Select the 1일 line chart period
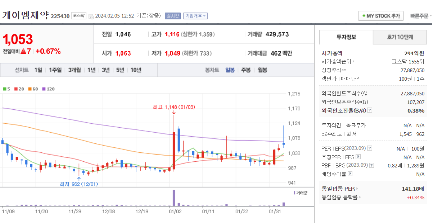433x223 pixels. 38,70
